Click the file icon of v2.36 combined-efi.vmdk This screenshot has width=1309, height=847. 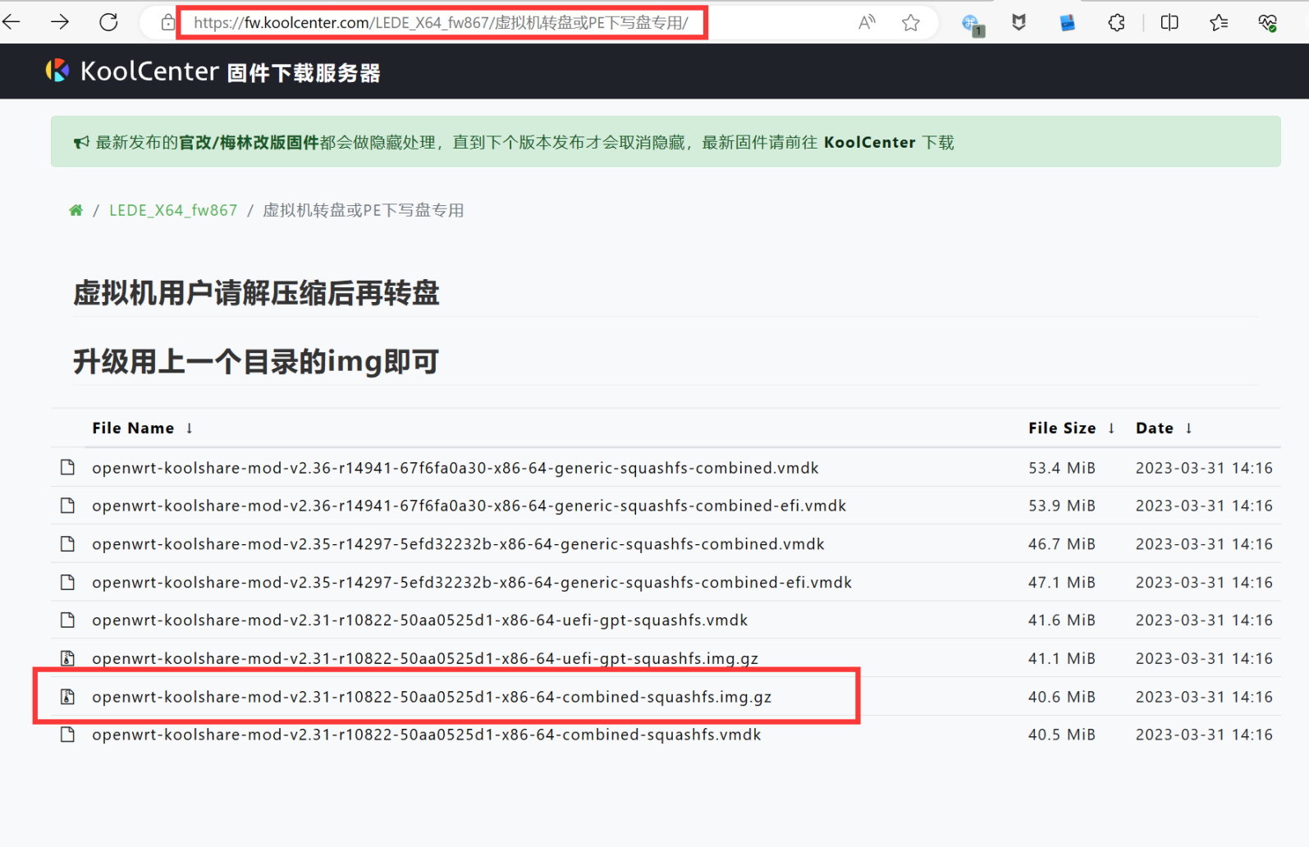(68, 505)
